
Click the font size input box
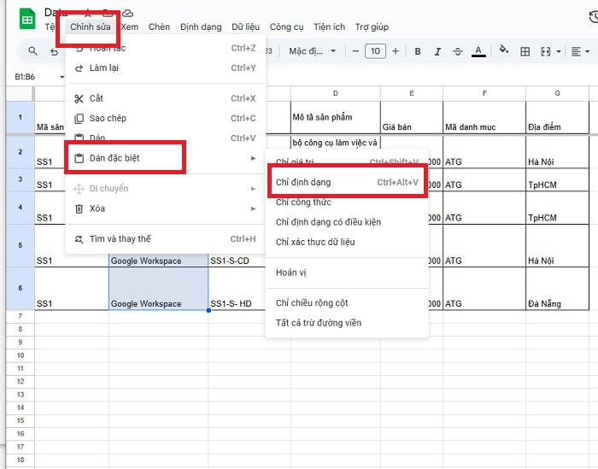click(x=375, y=51)
